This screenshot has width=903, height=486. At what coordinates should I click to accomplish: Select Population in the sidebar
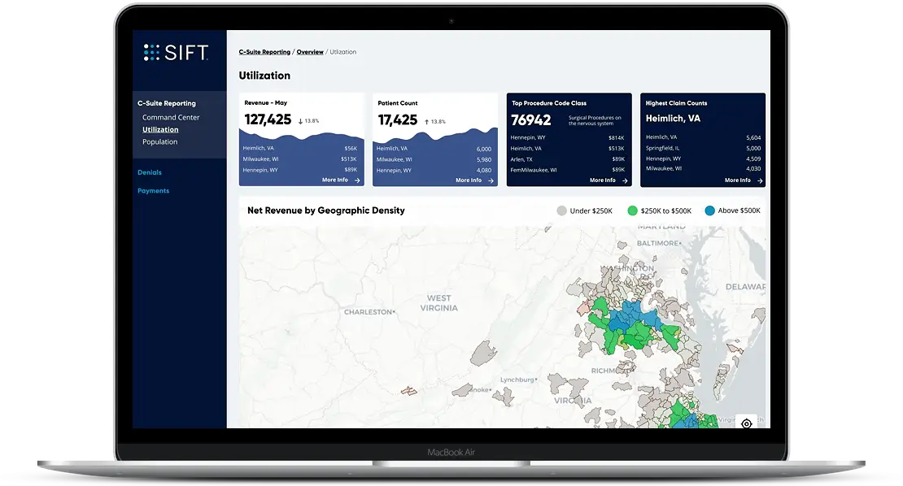click(159, 141)
